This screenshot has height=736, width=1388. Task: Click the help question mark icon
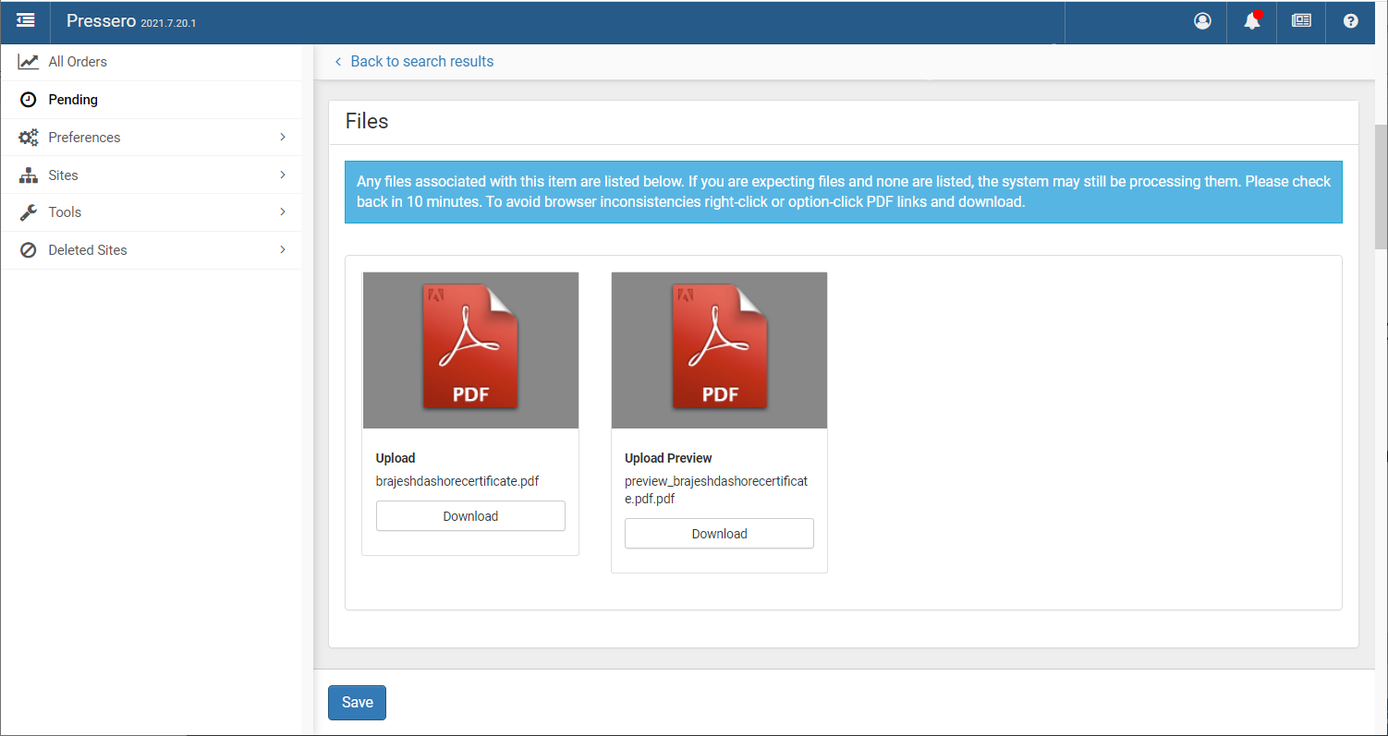click(x=1350, y=21)
